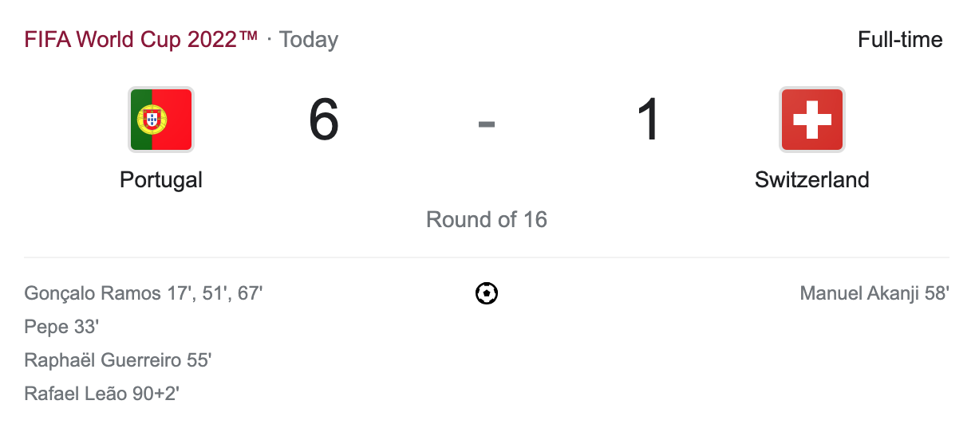Click the Today date label
The width and height of the screenshot is (979, 428).
tap(309, 39)
